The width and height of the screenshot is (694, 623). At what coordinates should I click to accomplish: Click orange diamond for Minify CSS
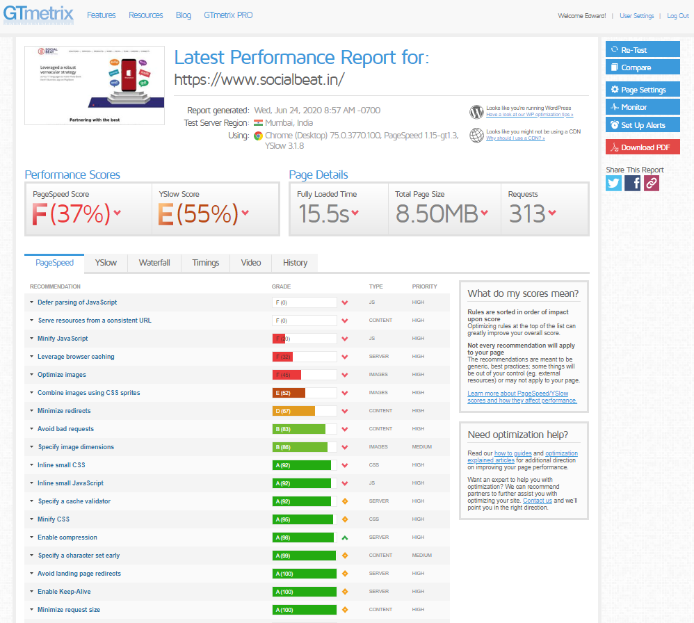coord(345,519)
